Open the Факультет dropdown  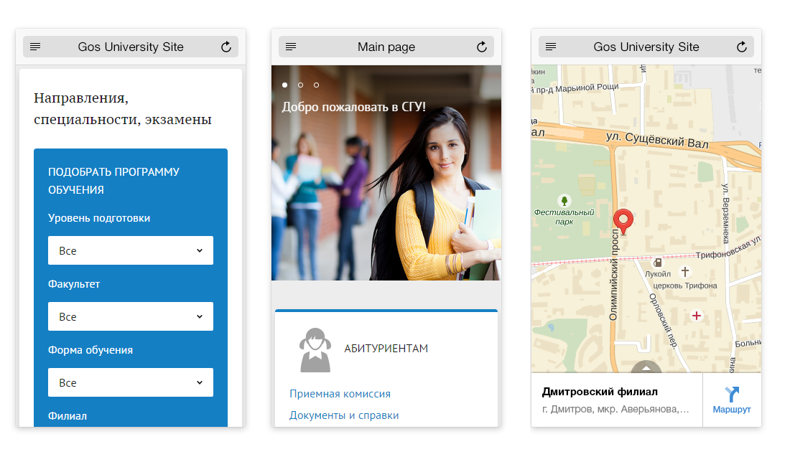(x=131, y=317)
